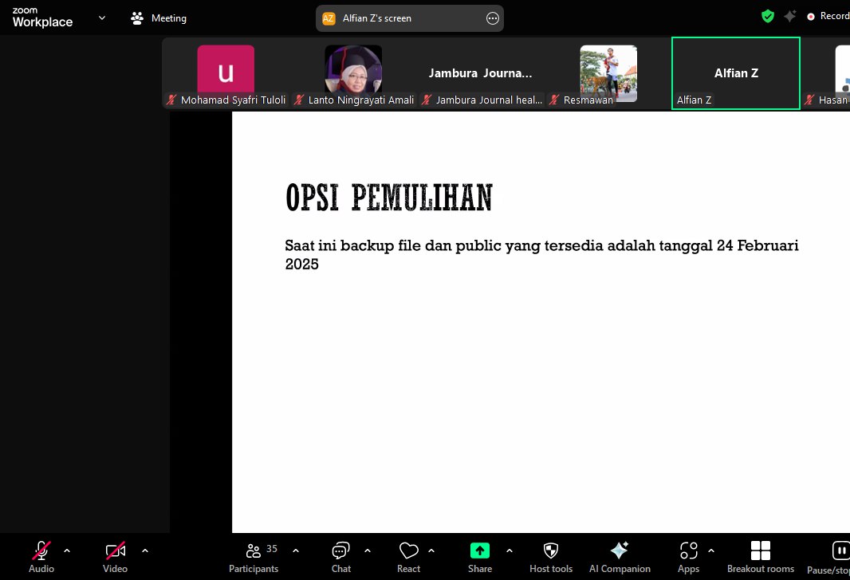Click AI Companion sparkle icon in top bar
This screenshot has width=850, height=580.
[x=790, y=16]
